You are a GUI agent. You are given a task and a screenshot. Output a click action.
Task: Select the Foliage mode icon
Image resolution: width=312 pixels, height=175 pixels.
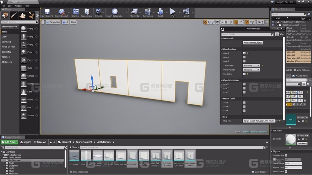pyautogui.click(x=31, y=15)
